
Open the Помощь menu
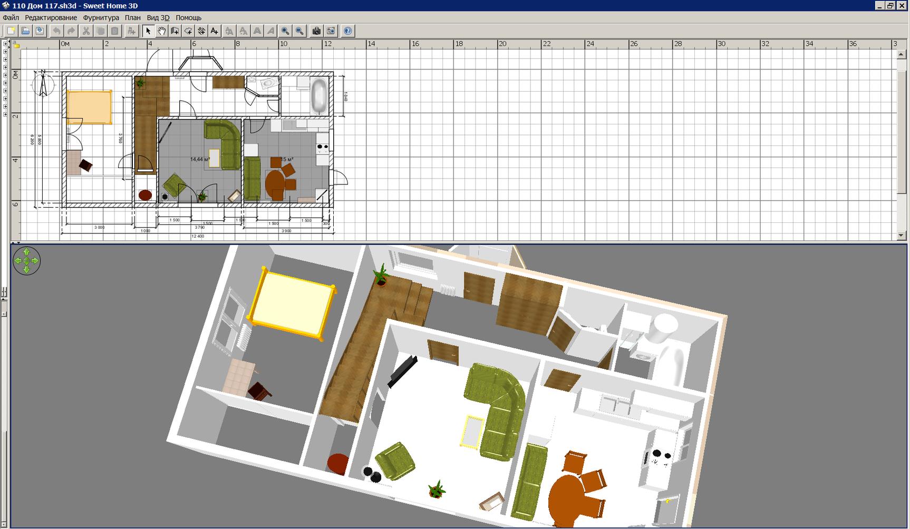point(188,17)
